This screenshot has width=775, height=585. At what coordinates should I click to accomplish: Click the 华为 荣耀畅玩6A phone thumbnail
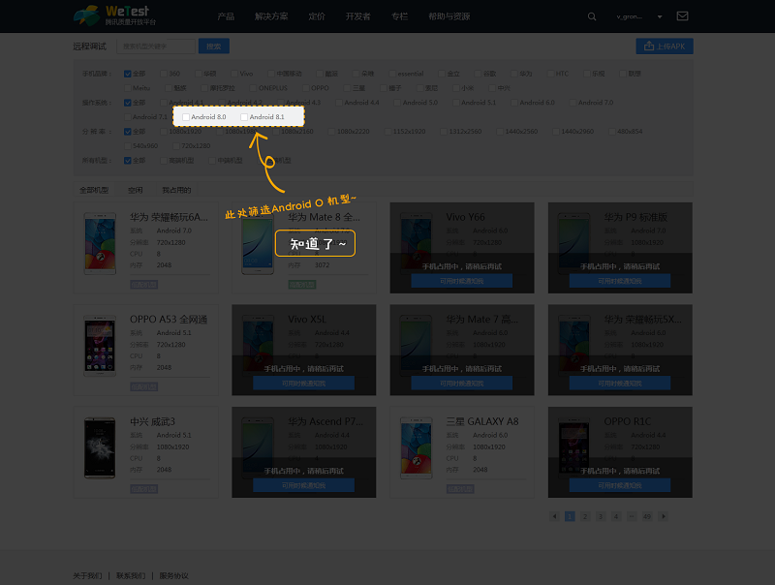pyautogui.click(x=100, y=244)
